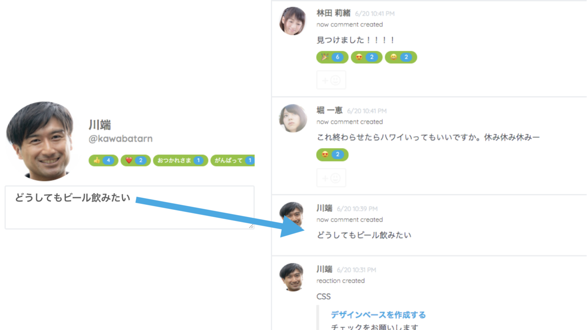This screenshot has height=330, width=588.
Task: Click the smiling face reaction on 林田's comment
Action: pos(401,57)
